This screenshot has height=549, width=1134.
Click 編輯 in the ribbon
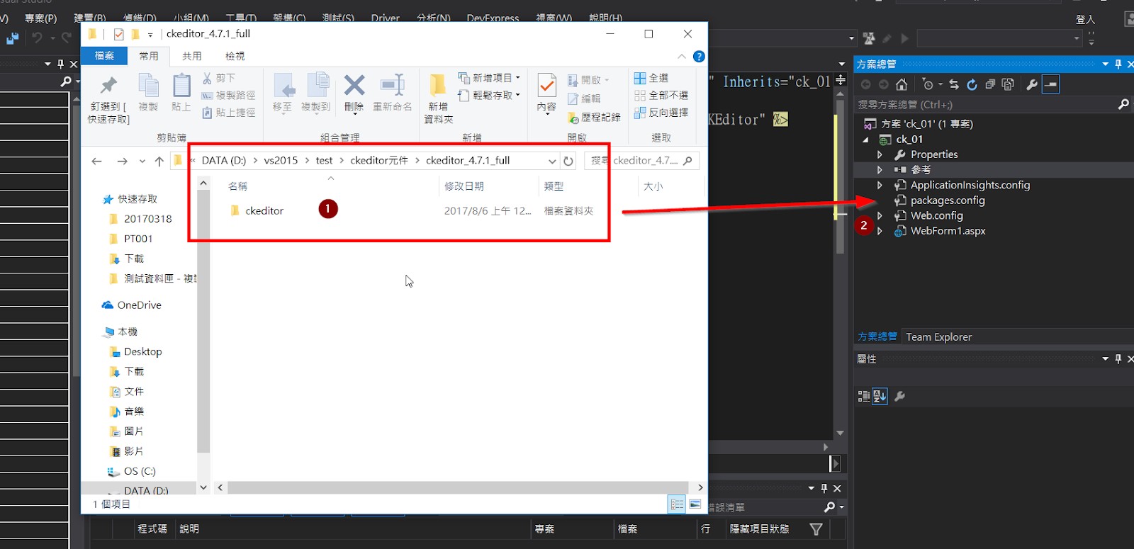tap(585, 98)
